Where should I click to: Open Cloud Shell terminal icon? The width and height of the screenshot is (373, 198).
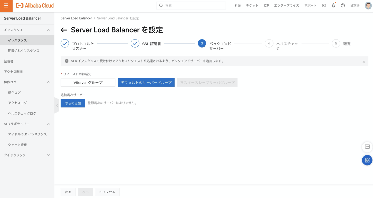coord(324,6)
